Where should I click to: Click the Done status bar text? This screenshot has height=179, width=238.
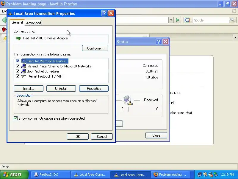click(x=5, y=167)
